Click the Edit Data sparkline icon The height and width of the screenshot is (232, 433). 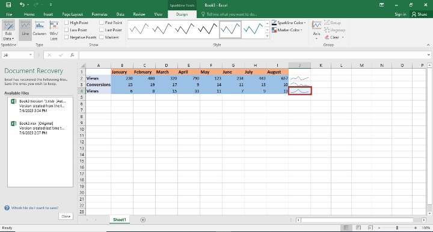[9, 26]
